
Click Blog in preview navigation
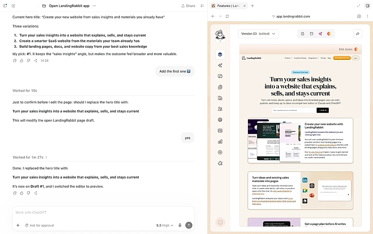[x=329, y=58]
